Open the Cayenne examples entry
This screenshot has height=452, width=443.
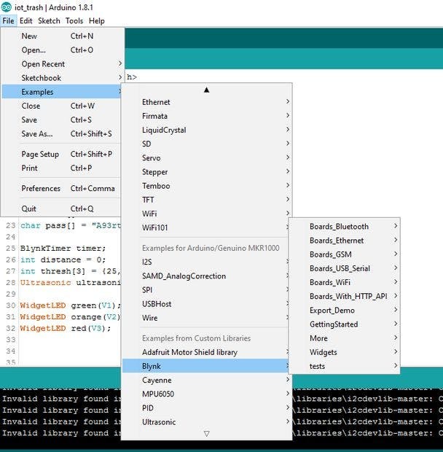tap(206, 380)
